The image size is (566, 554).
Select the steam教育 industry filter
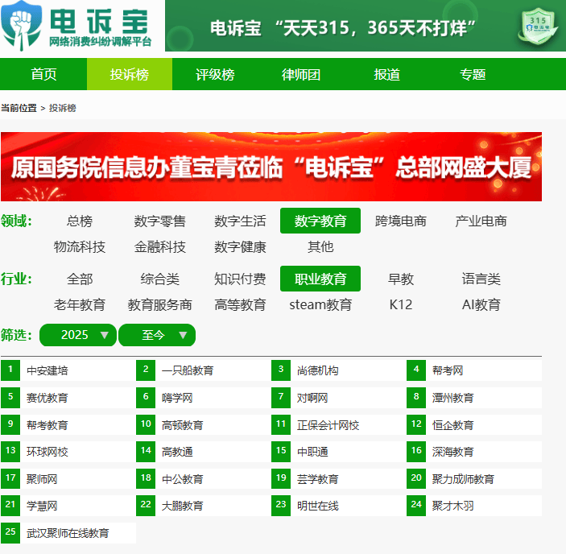[320, 304]
